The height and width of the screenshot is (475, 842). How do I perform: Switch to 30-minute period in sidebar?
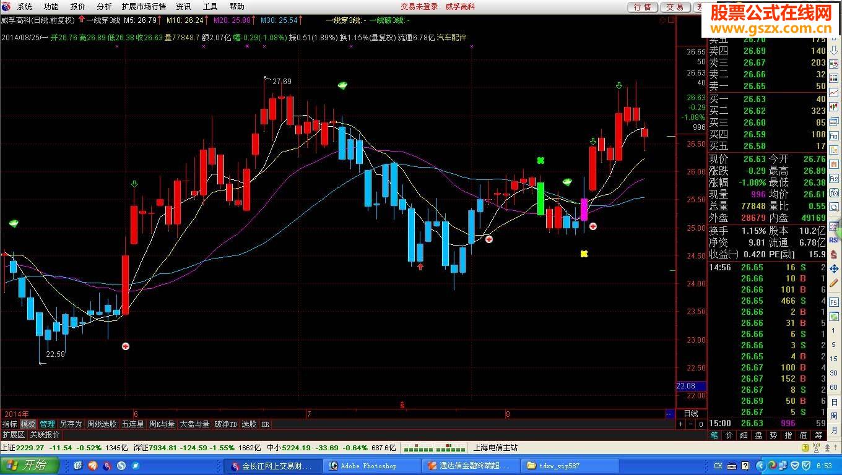834,373
